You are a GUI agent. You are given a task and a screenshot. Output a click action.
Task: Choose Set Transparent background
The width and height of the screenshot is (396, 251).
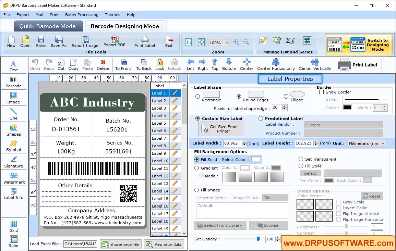tap(301, 159)
